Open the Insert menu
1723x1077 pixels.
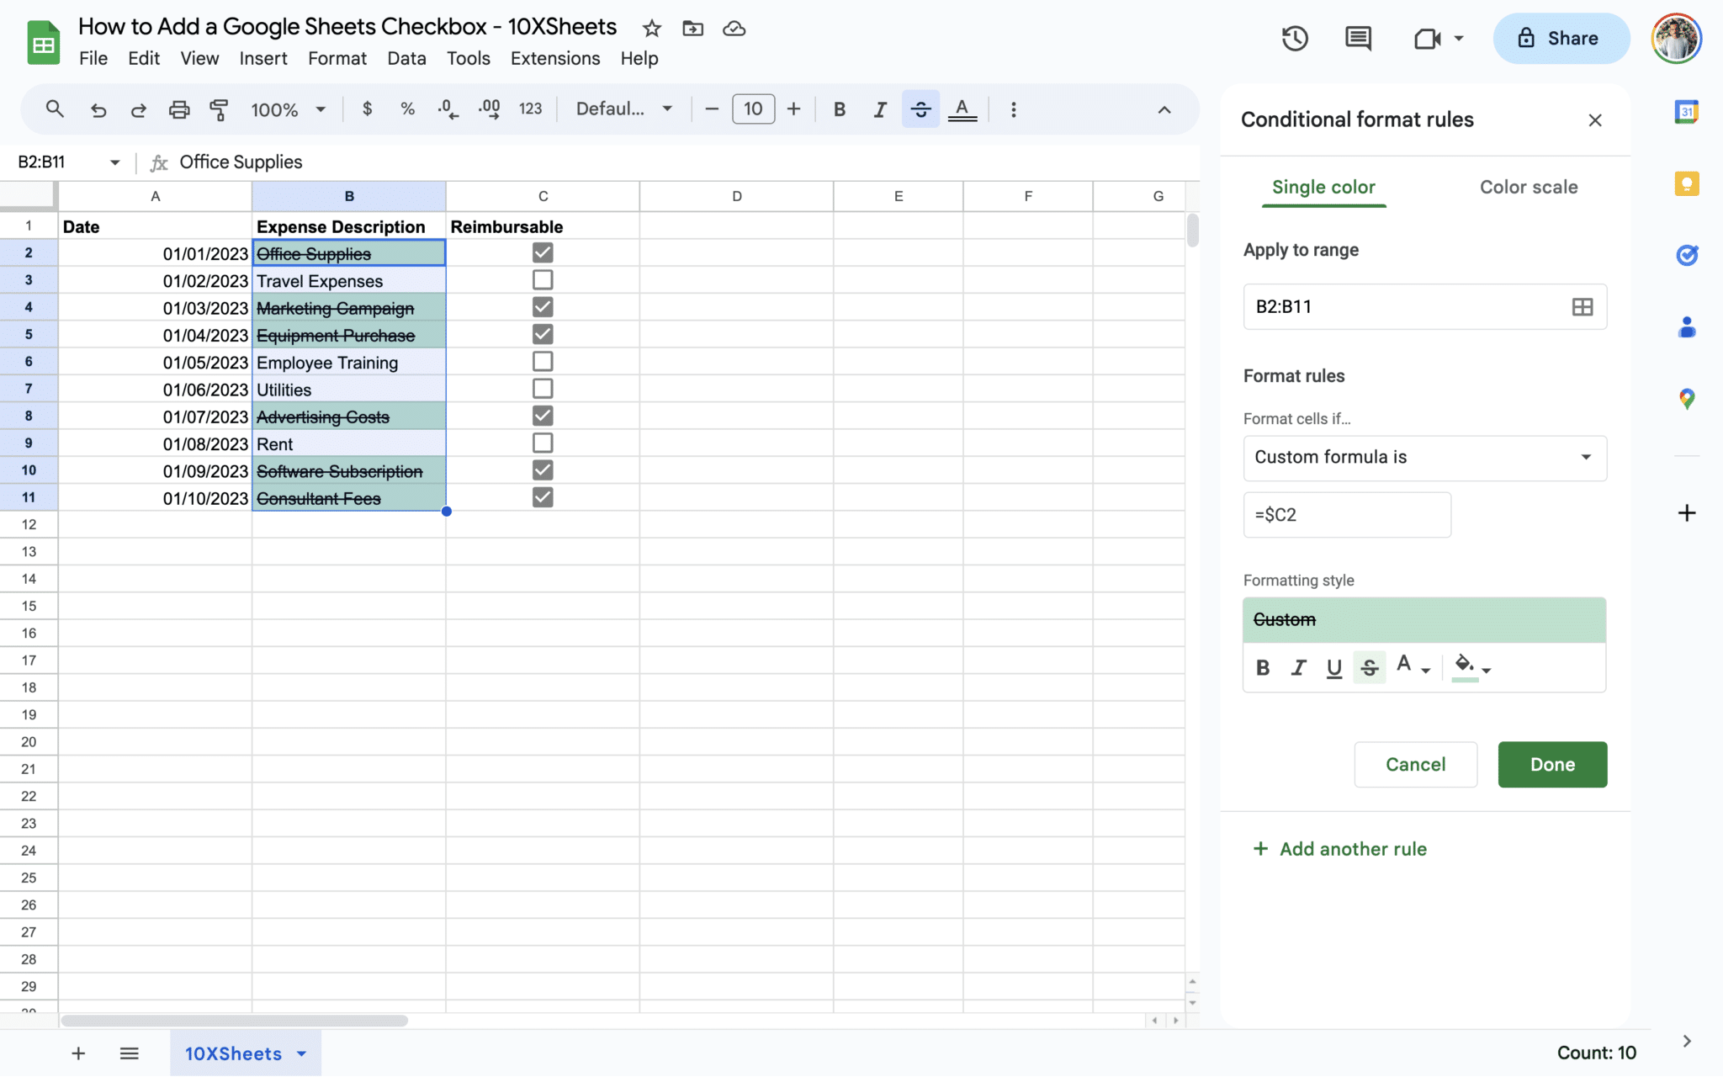coord(263,58)
